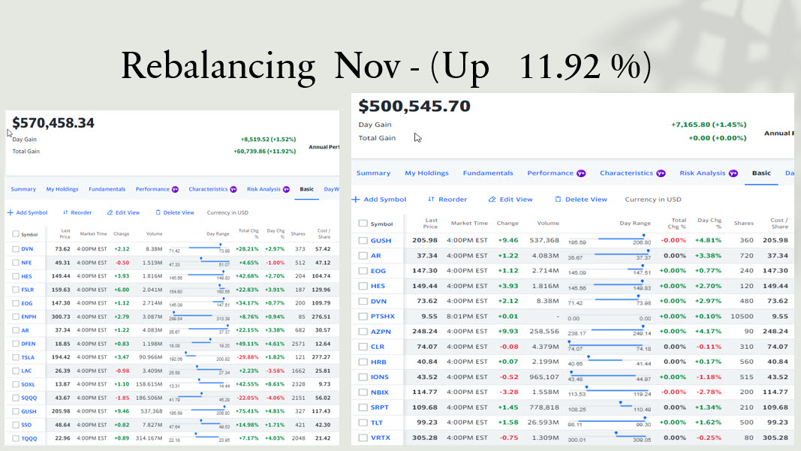Click the plus icon beside Add Symbol in left portfolio
Screen dimensions: 801x451
(x=11, y=212)
